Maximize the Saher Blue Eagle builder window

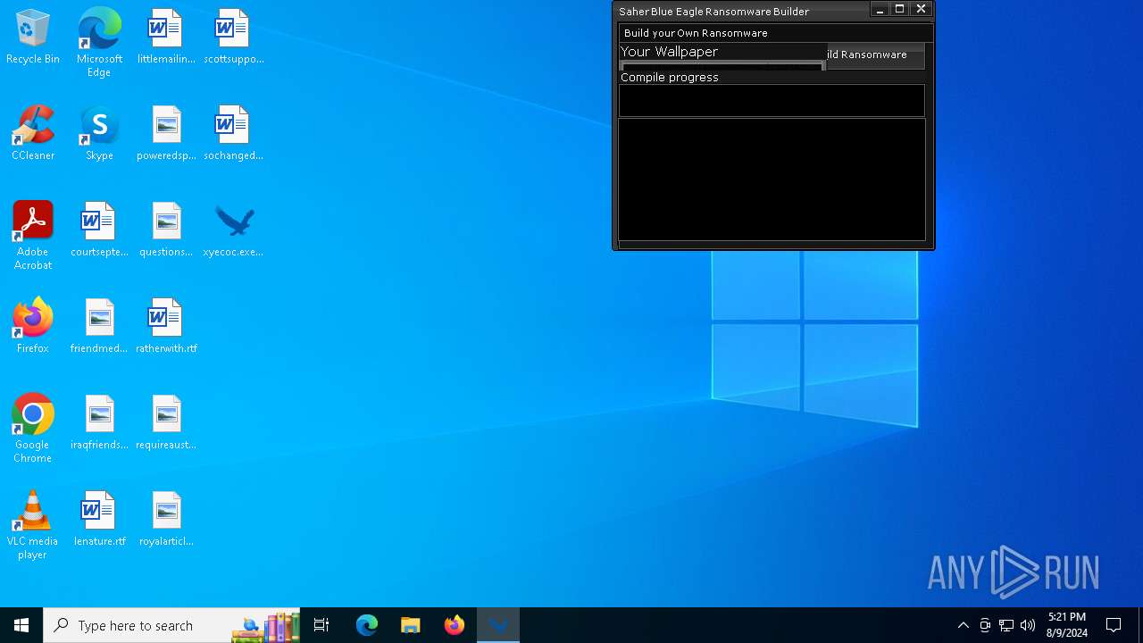900,10
